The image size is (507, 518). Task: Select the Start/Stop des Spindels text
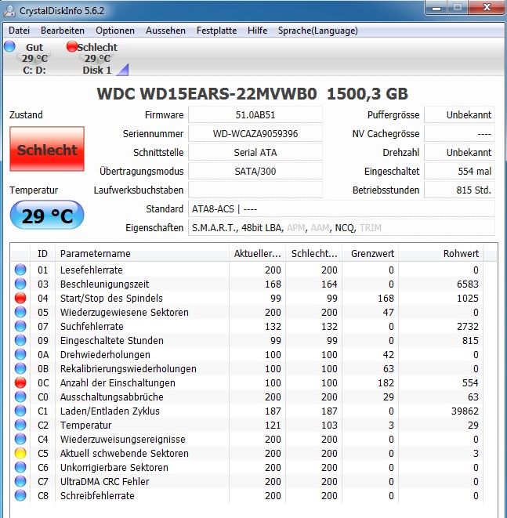pos(111,299)
